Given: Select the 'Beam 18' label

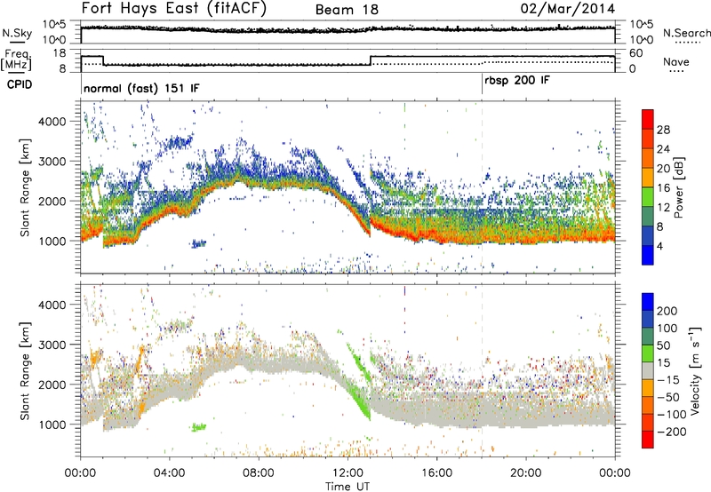Looking at the screenshot, I should point(347,10).
